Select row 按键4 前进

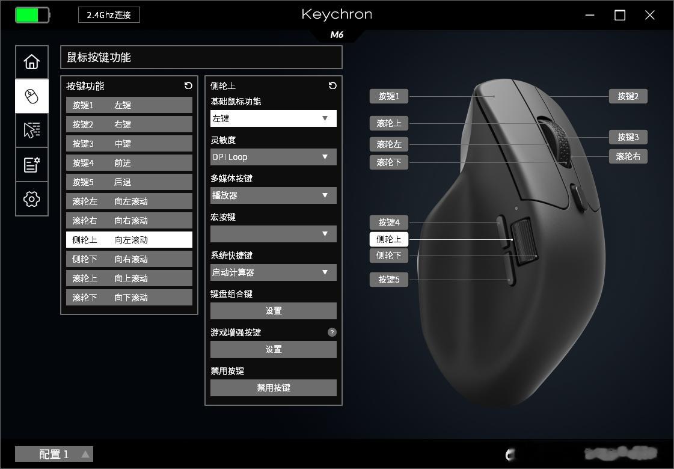(129, 163)
